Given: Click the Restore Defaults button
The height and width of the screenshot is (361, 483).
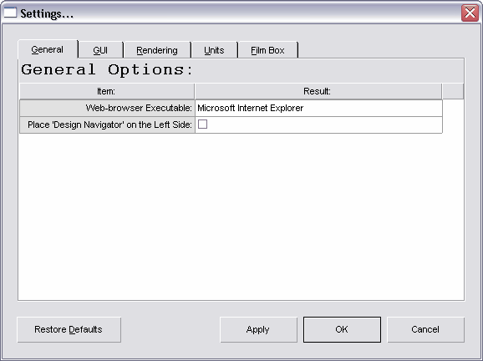Looking at the screenshot, I should pyautogui.click(x=69, y=329).
